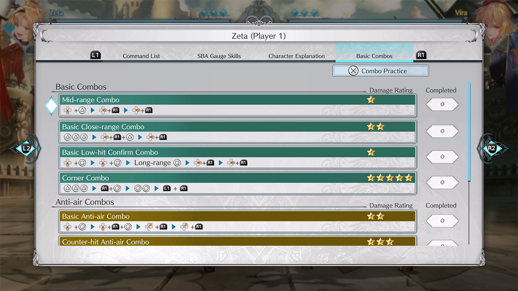Select the Basic Combos tab
This screenshot has width=518, height=291.
(x=374, y=56)
